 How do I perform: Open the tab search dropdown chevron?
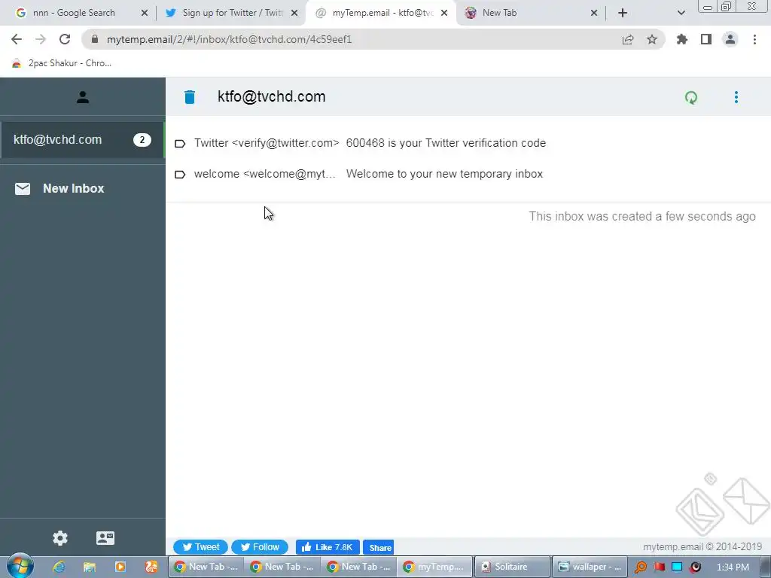(681, 14)
